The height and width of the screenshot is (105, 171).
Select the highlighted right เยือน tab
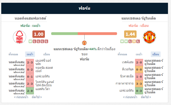coord(156,54)
